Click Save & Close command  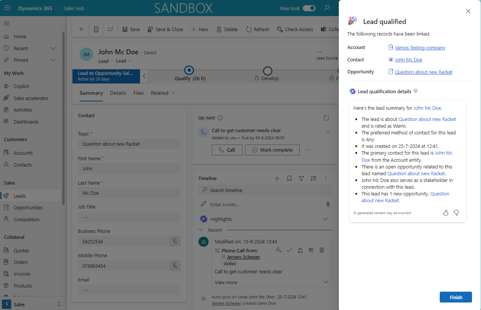pos(165,29)
